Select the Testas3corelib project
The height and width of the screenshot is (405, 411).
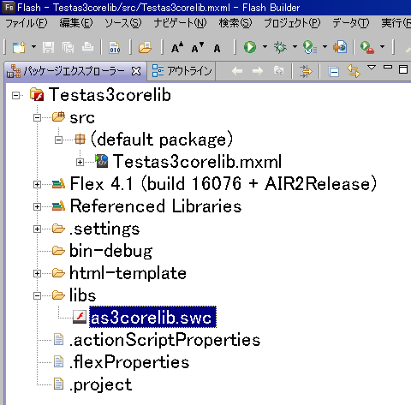[x=110, y=95]
